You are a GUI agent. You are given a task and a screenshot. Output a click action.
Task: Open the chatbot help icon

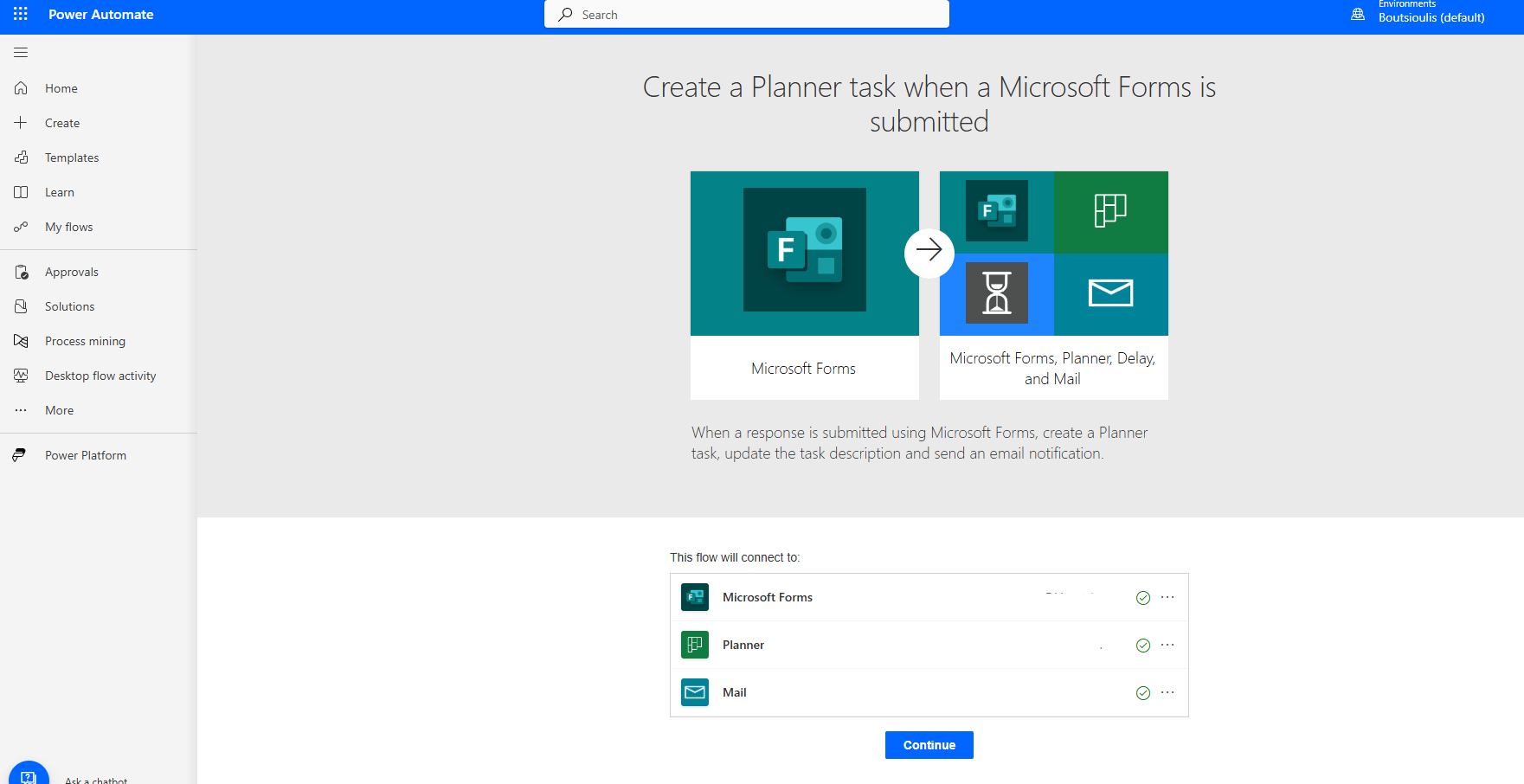29,777
